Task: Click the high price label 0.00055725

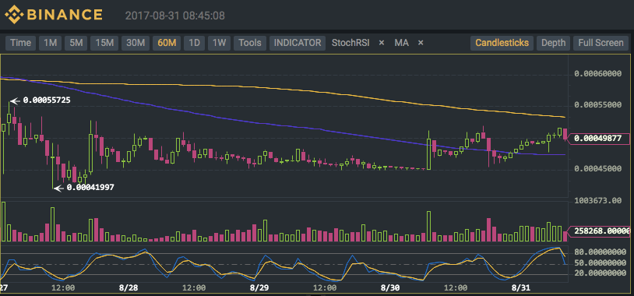Action: 47,100
